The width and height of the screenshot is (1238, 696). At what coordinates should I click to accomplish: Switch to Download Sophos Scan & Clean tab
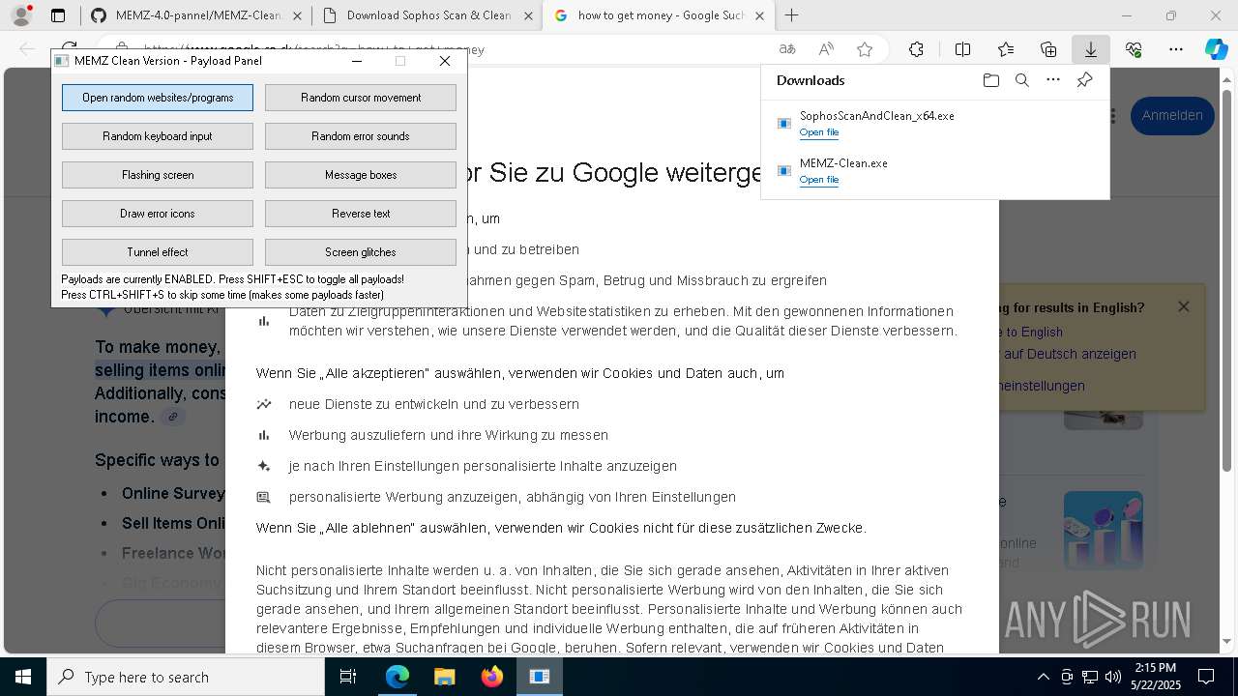[428, 15]
